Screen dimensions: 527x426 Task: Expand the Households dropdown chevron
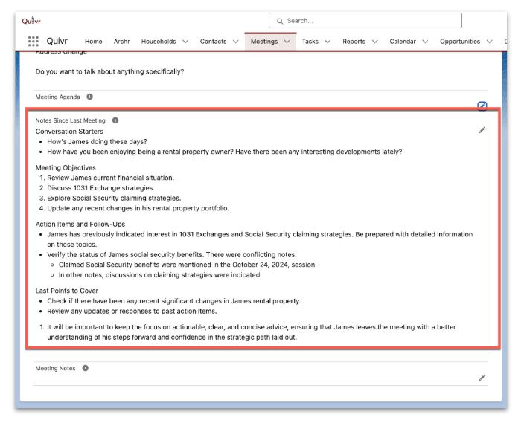click(185, 42)
